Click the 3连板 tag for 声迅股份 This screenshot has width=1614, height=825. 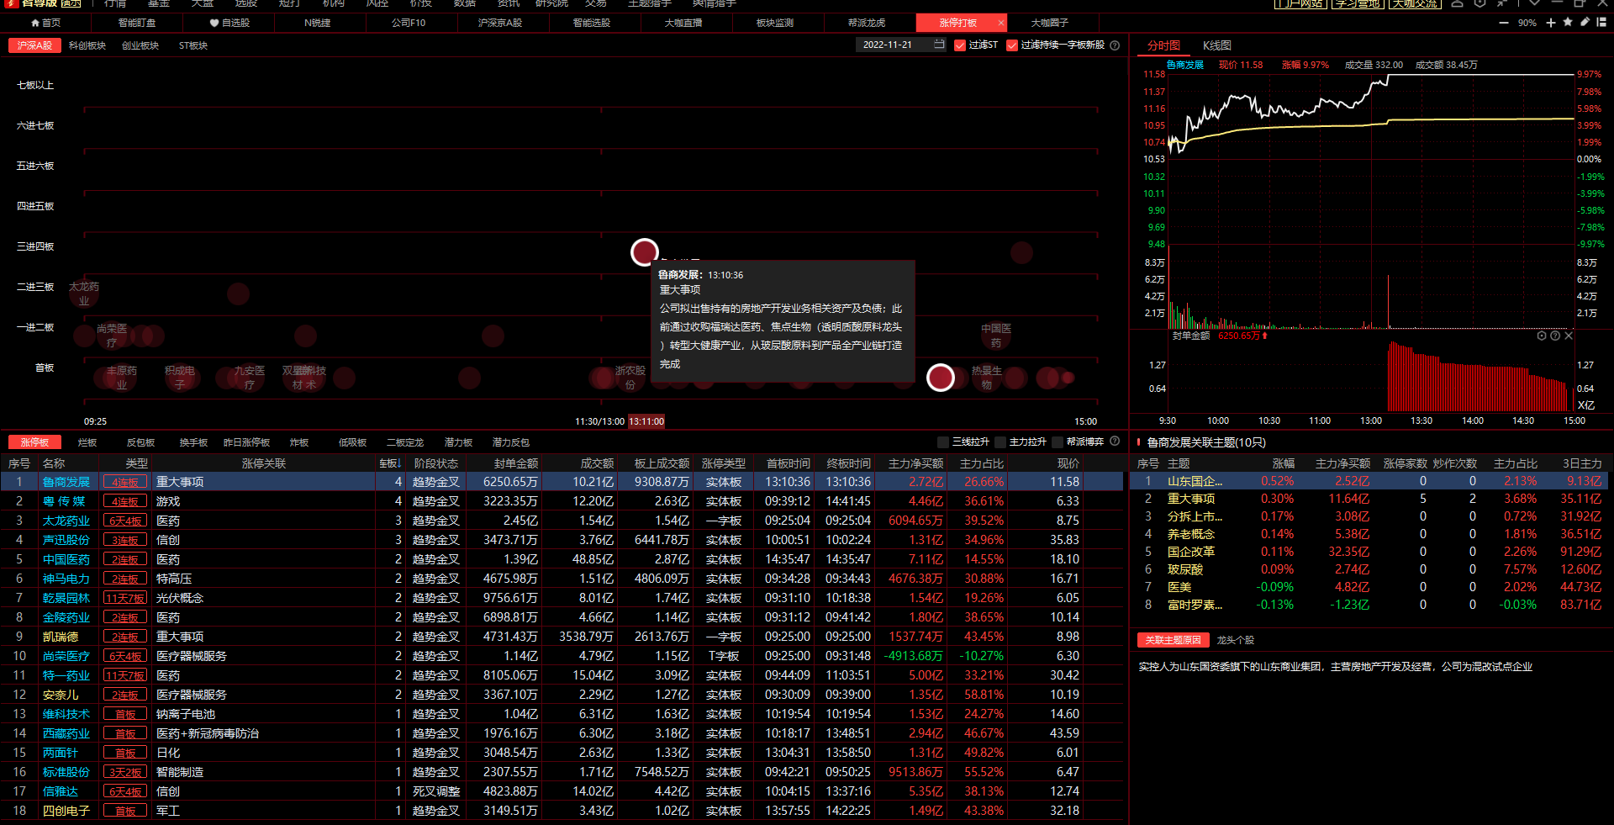(124, 540)
